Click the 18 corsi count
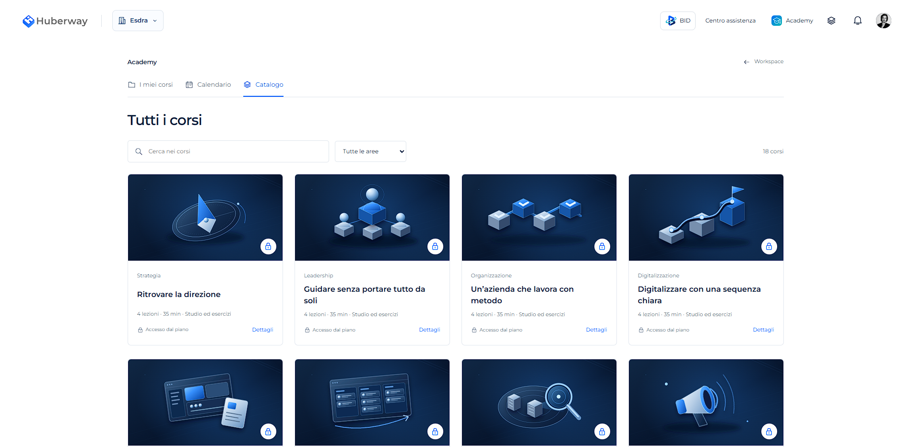This screenshot has height=447, width=911. click(773, 151)
